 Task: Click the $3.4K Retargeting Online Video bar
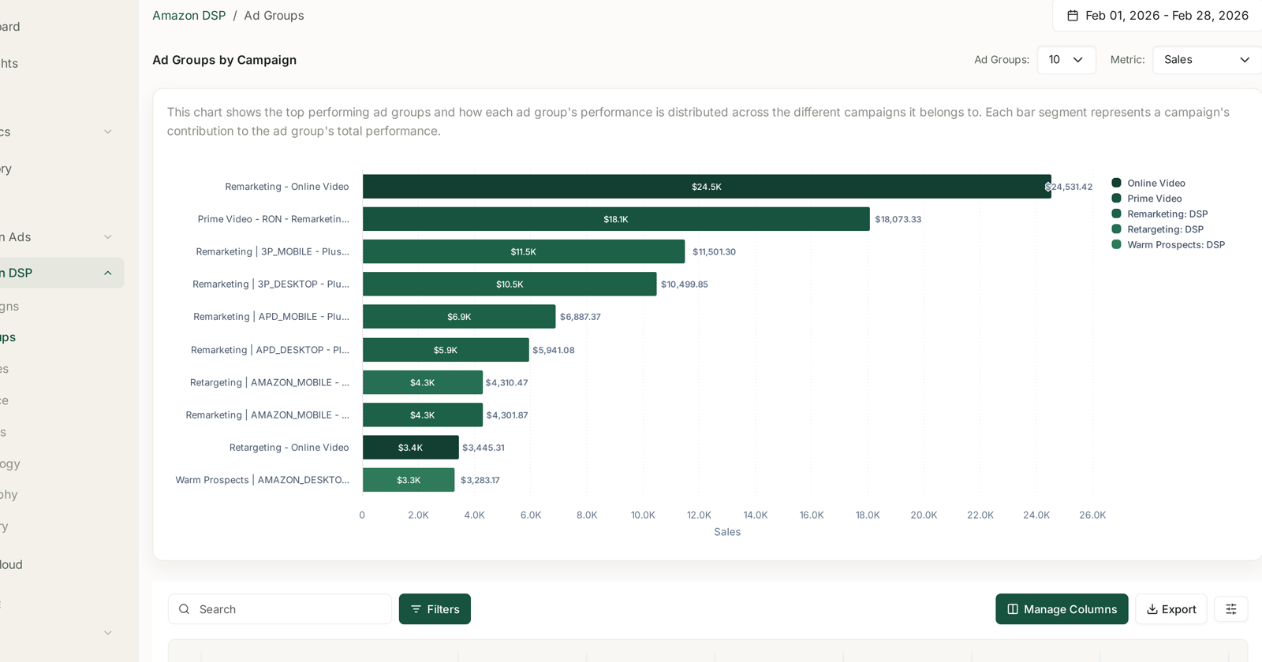pyautogui.click(x=410, y=448)
